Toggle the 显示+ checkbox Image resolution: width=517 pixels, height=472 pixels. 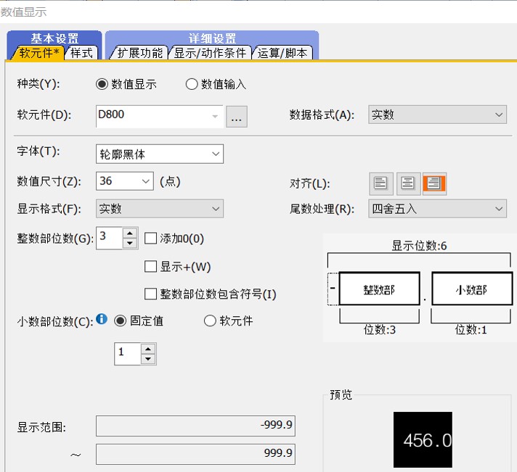151,266
